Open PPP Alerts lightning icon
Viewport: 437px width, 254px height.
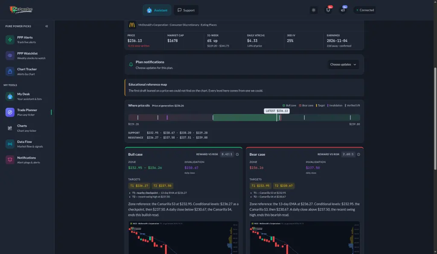(10, 40)
